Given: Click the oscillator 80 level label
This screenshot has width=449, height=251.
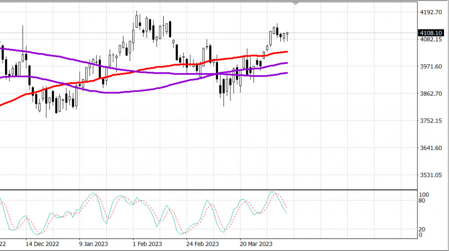Looking at the screenshot, I should click(422, 201).
